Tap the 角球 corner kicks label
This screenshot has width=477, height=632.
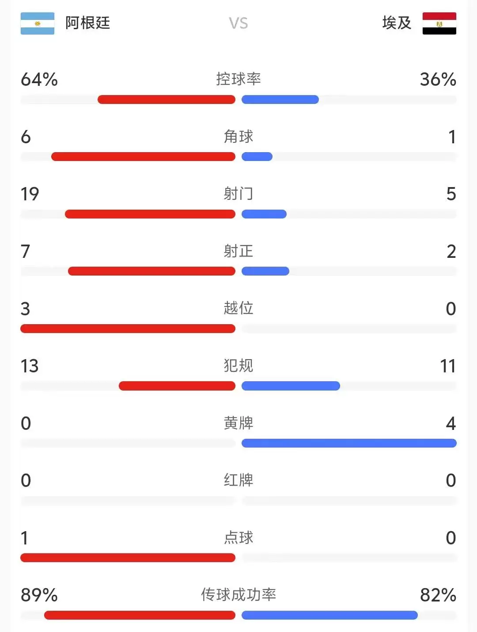[x=238, y=136]
